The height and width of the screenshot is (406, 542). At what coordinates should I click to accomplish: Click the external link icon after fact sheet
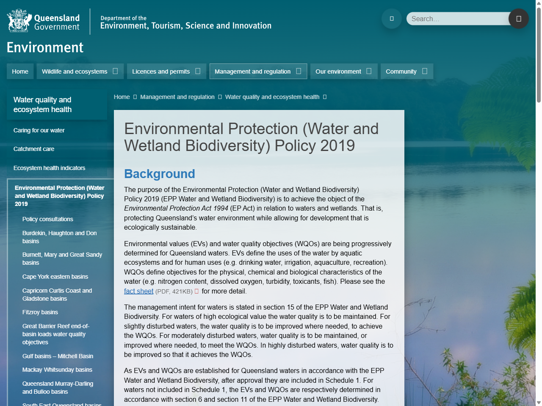pos(196,291)
